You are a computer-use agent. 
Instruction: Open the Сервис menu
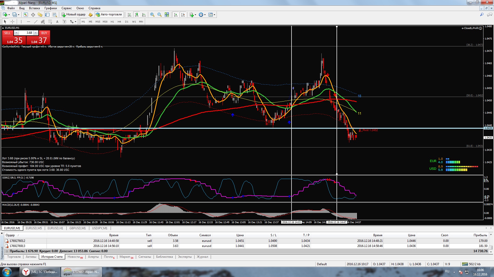(x=66, y=8)
